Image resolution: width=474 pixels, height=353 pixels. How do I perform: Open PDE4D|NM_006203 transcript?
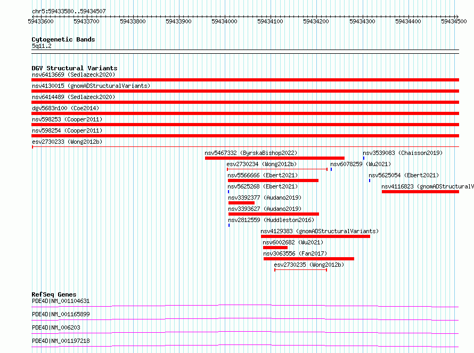pyautogui.click(x=56, y=327)
